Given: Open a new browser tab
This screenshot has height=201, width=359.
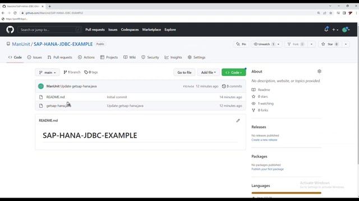Looking at the screenshot, I should point(49,6).
